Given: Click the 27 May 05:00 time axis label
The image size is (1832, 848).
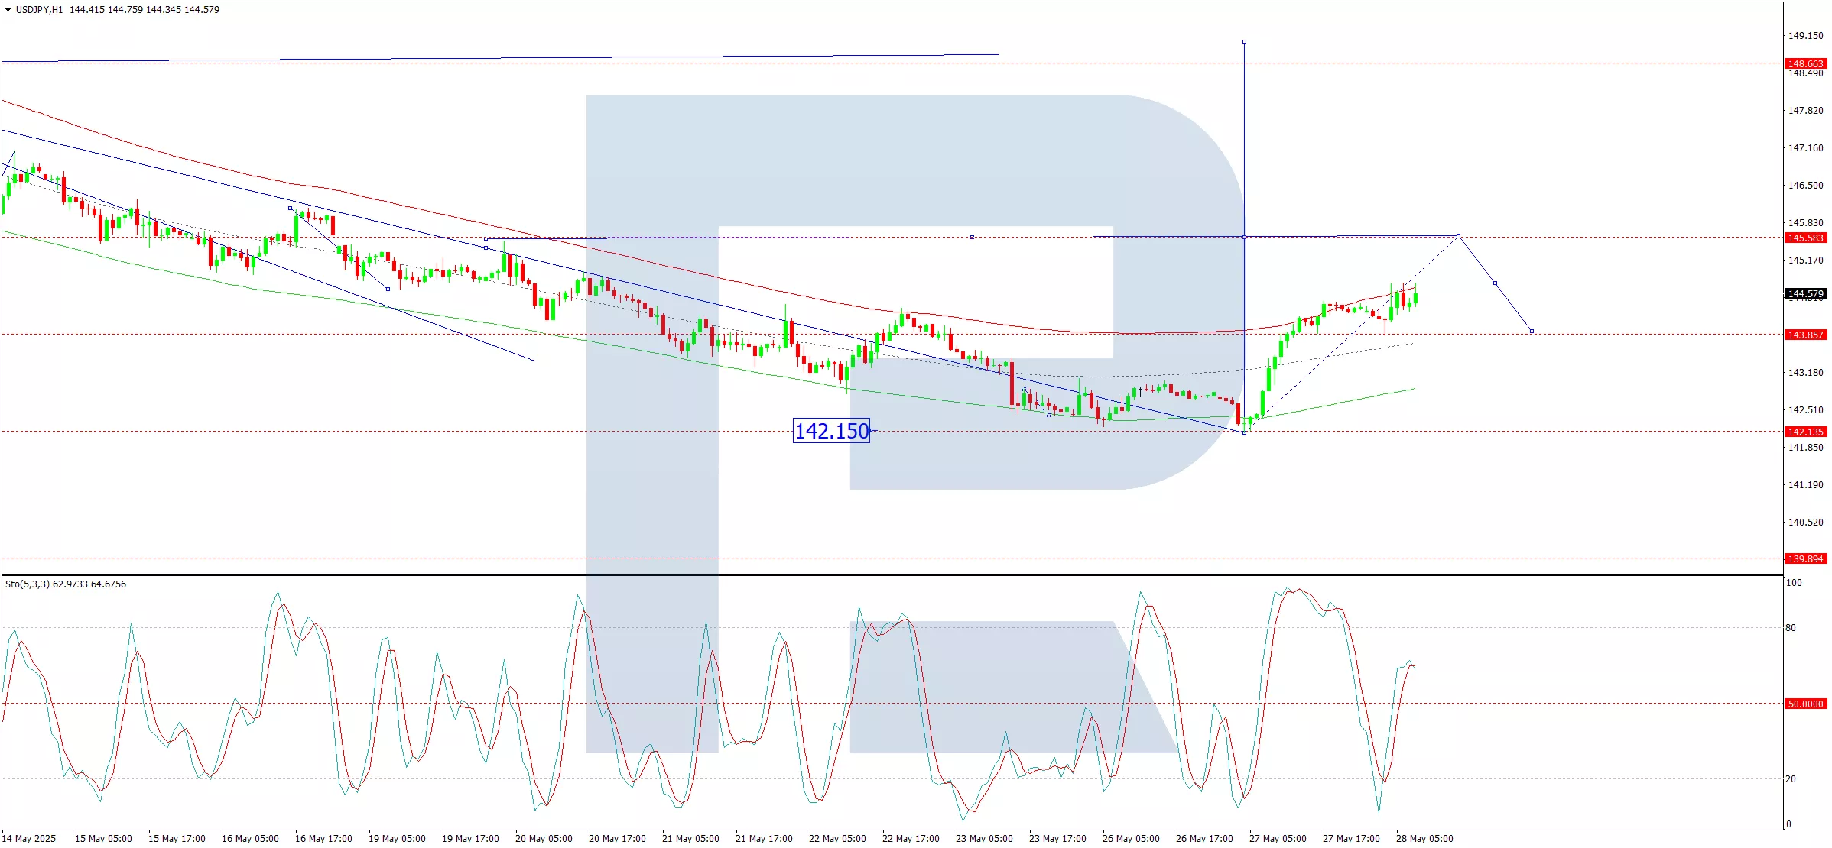Looking at the screenshot, I should [x=1278, y=839].
